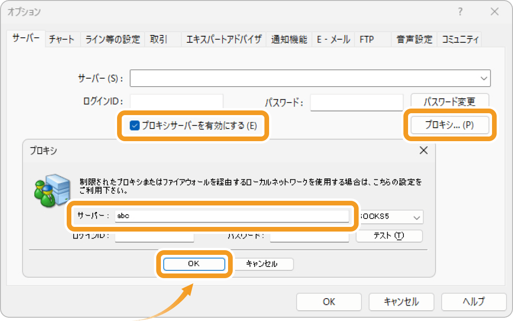513x321 pixels.
Task: Click the proxy dialog password field
Action: (310, 237)
